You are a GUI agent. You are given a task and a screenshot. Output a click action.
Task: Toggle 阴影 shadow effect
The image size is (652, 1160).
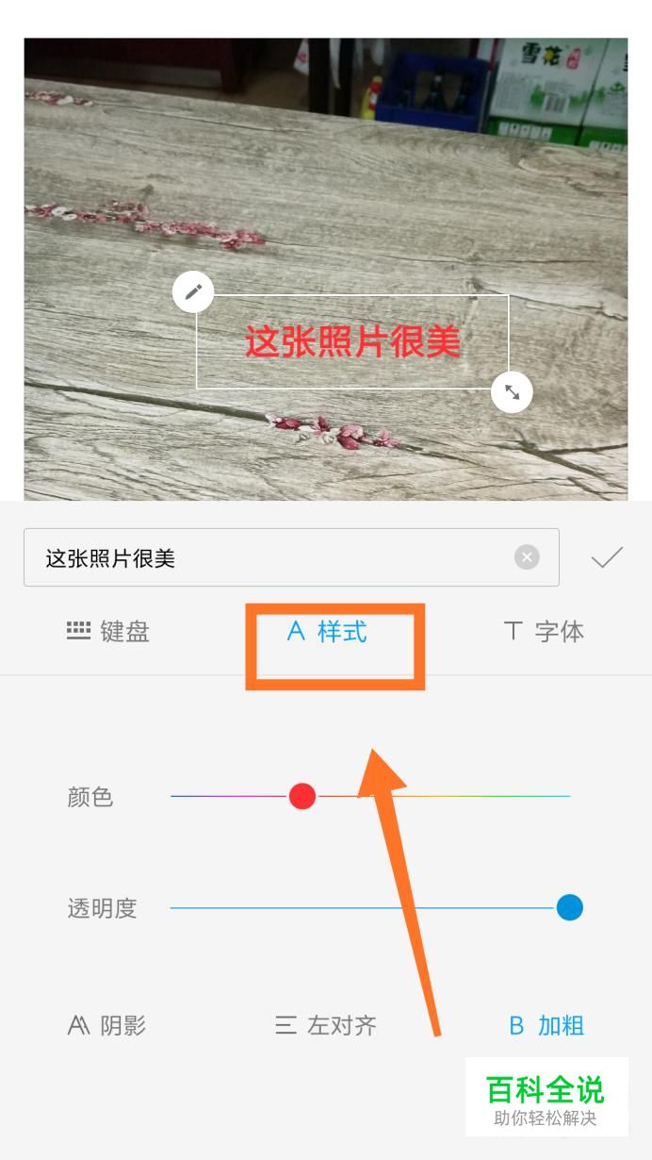[106, 1025]
